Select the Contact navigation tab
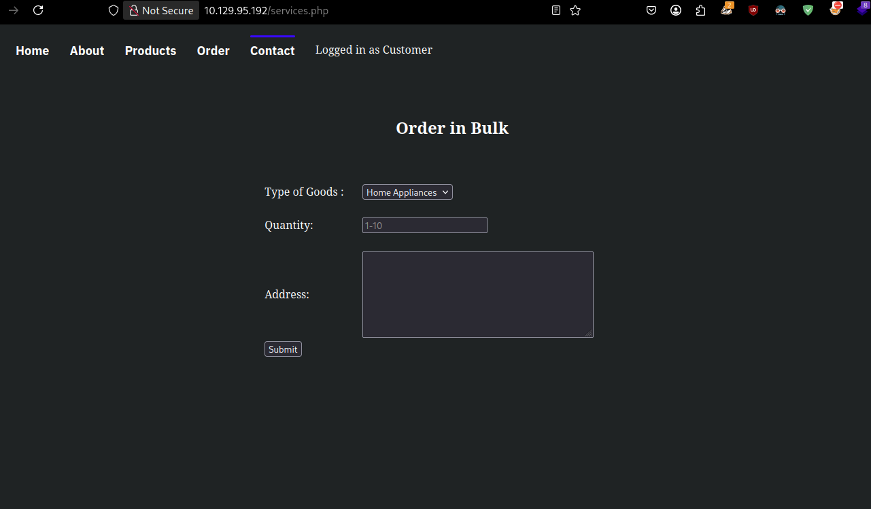This screenshot has height=509, width=871. click(272, 51)
